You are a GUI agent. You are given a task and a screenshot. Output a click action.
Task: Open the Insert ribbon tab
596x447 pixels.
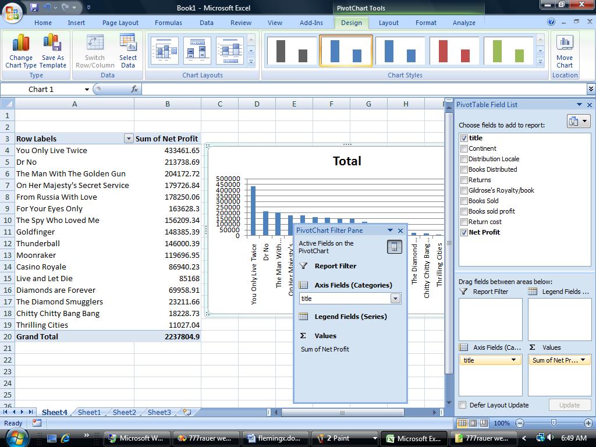click(76, 23)
